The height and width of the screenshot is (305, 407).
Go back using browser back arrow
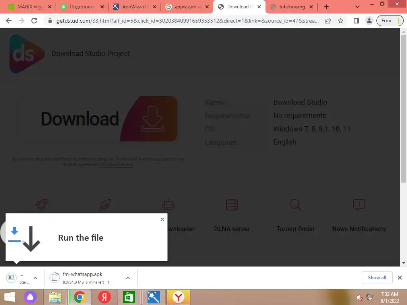tap(9, 21)
